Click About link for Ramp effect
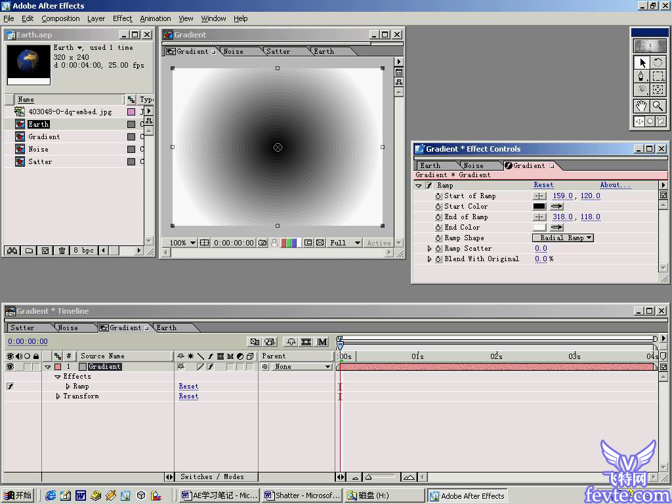This screenshot has height=504, width=672. pyautogui.click(x=615, y=185)
